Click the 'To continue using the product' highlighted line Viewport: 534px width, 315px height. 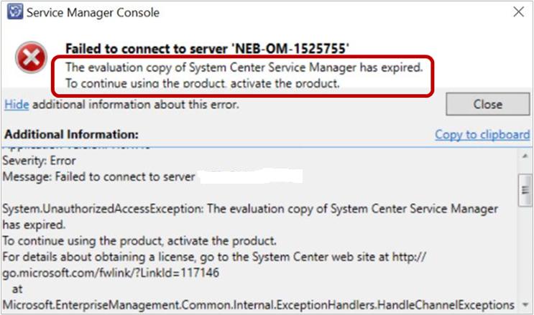point(202,83)
